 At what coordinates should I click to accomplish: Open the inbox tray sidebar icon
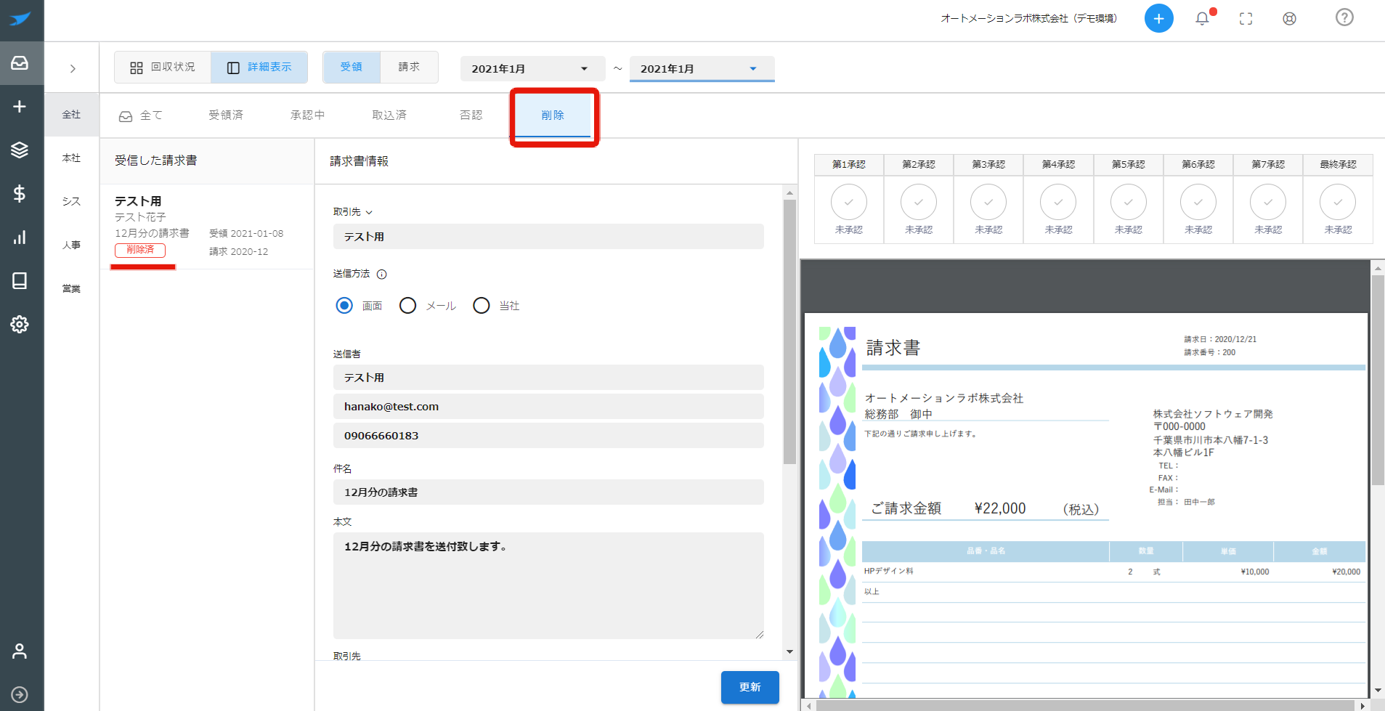pyautogui.click(x=20, y=63)
